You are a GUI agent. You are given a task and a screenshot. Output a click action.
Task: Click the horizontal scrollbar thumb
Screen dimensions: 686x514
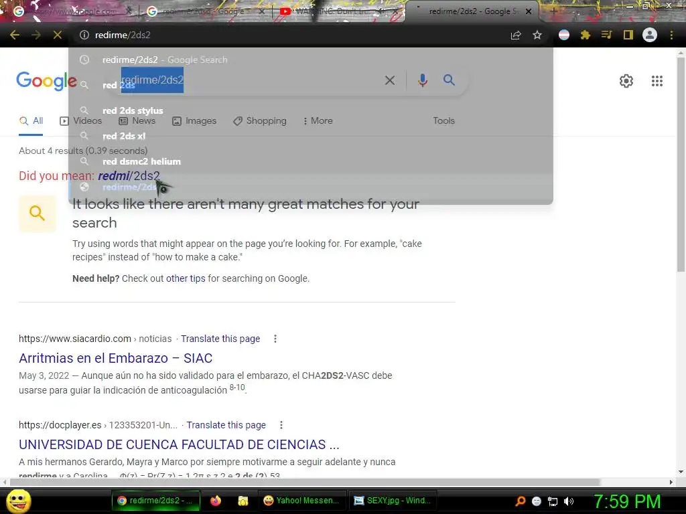(x=305, y=482)
